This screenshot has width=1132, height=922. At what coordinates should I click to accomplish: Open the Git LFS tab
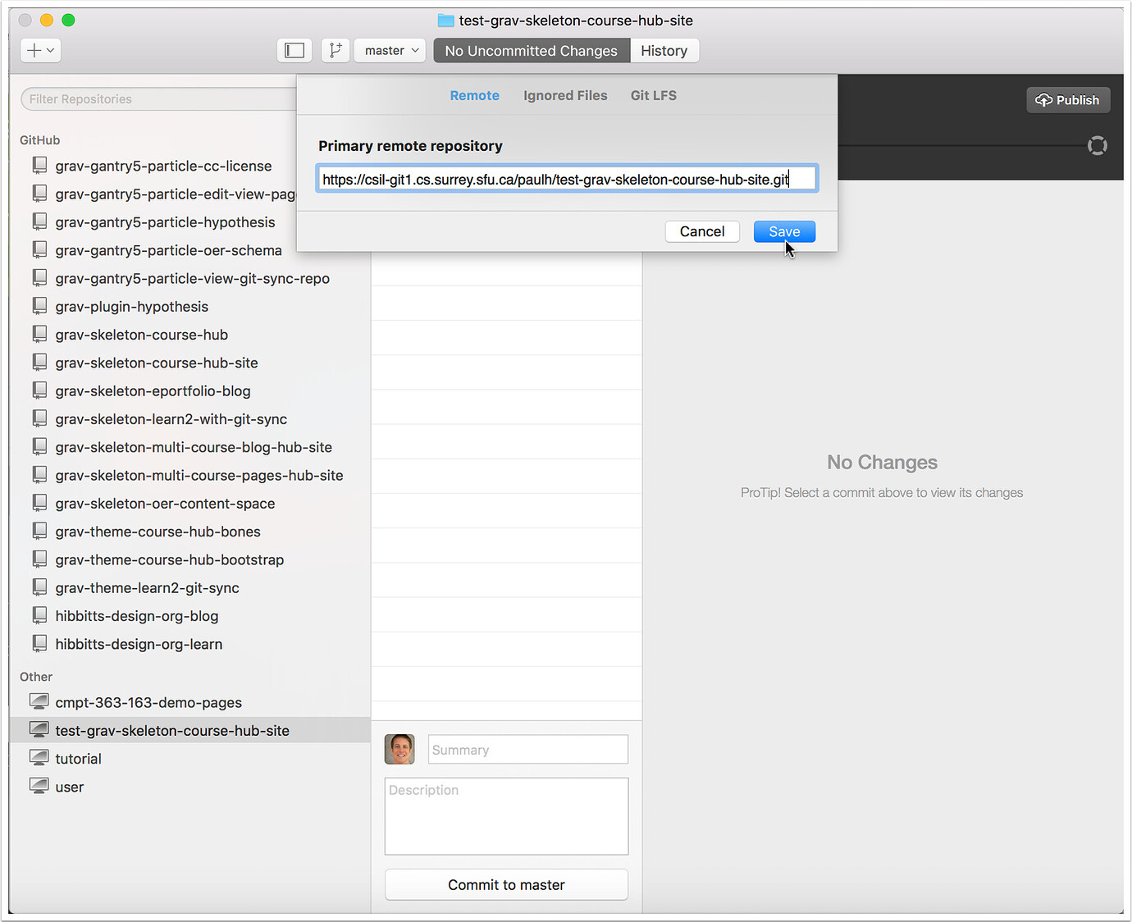pos(653,95)
